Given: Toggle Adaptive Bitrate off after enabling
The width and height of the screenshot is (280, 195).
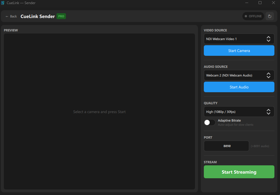Looking at the screenshot, I should click(209, 122).
